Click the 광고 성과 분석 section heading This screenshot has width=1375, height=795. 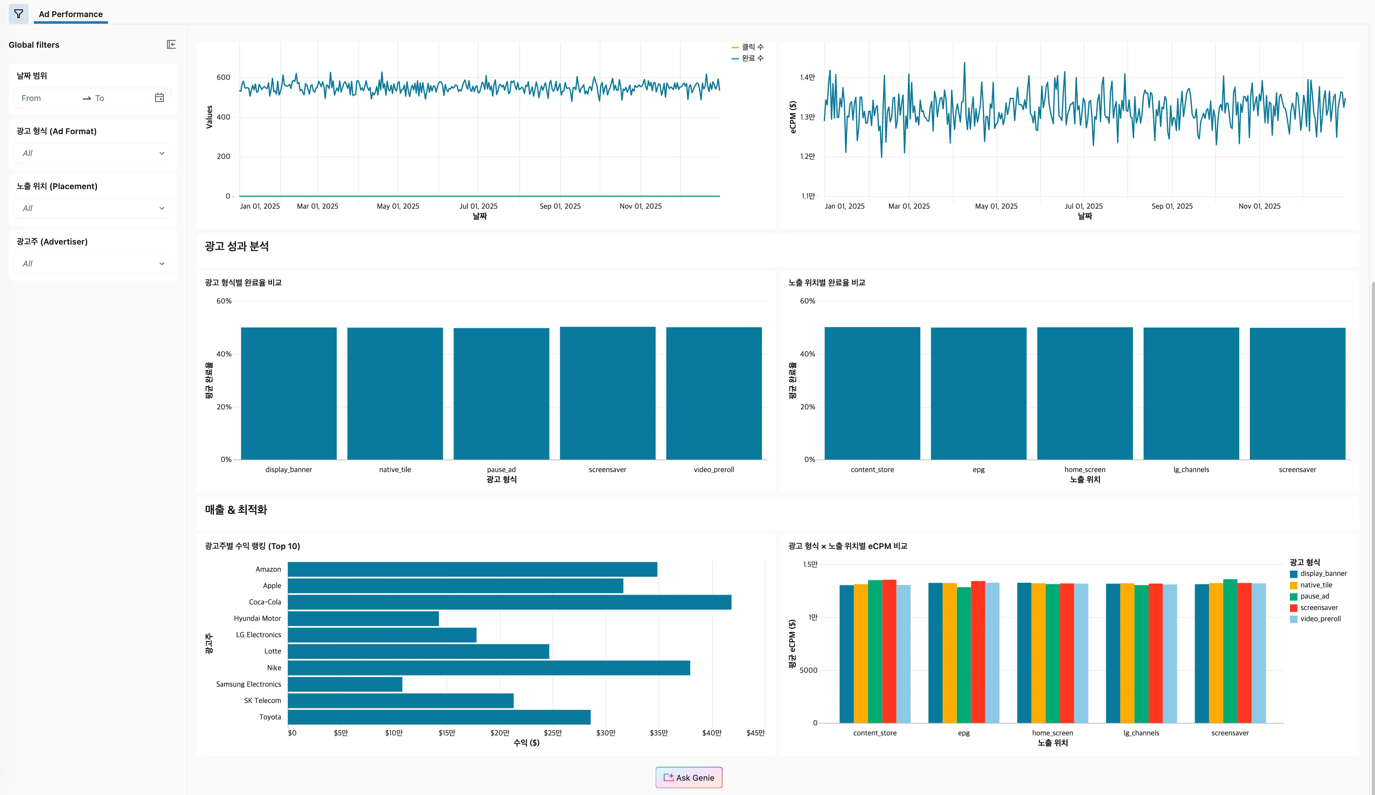pos(237,246)
